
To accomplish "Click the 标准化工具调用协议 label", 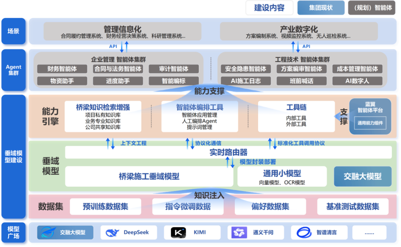I will pos(301,143).
